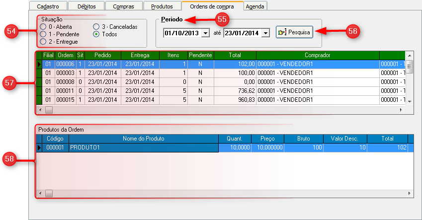
Task: Select the 3 - Canceladas radio option
Action: click(115, 27)
